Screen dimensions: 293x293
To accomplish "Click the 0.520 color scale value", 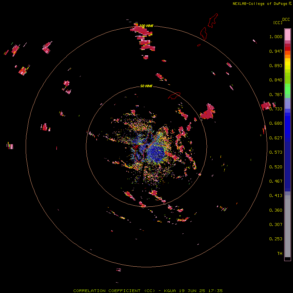I will [x=276, y=167].
